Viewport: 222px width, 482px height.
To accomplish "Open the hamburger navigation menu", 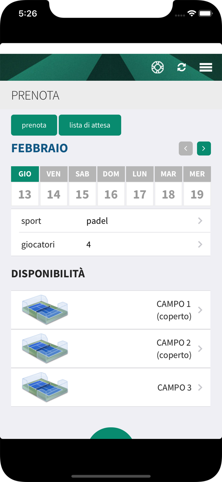I will click(x=205, y=67).
